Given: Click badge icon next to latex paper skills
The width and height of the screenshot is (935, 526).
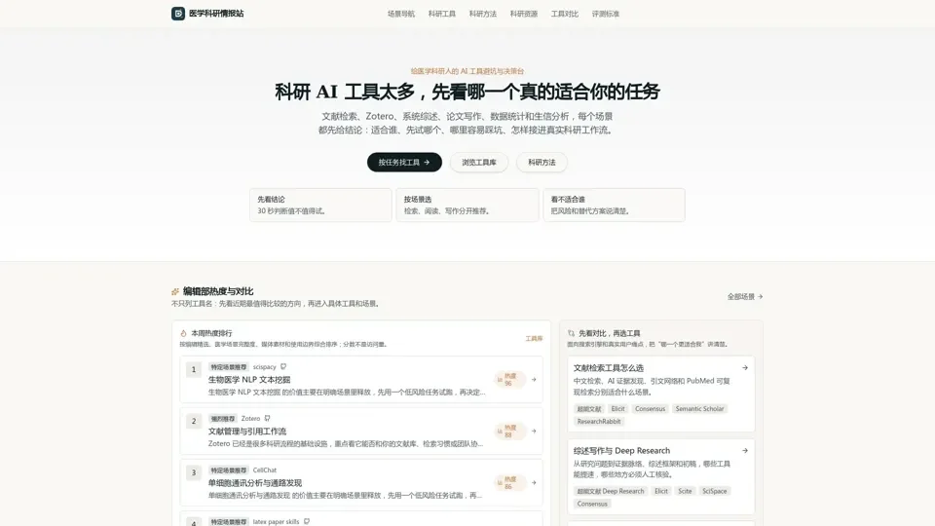Looking at the screenshot, I should (x=307, y=521).
